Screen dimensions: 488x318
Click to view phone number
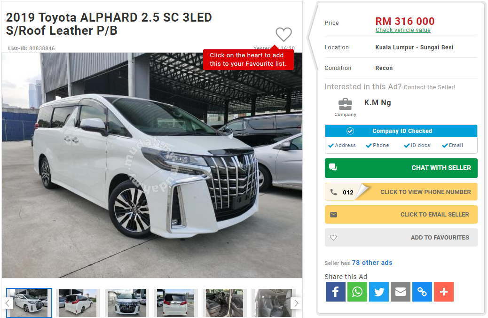[x=401, y=192]
